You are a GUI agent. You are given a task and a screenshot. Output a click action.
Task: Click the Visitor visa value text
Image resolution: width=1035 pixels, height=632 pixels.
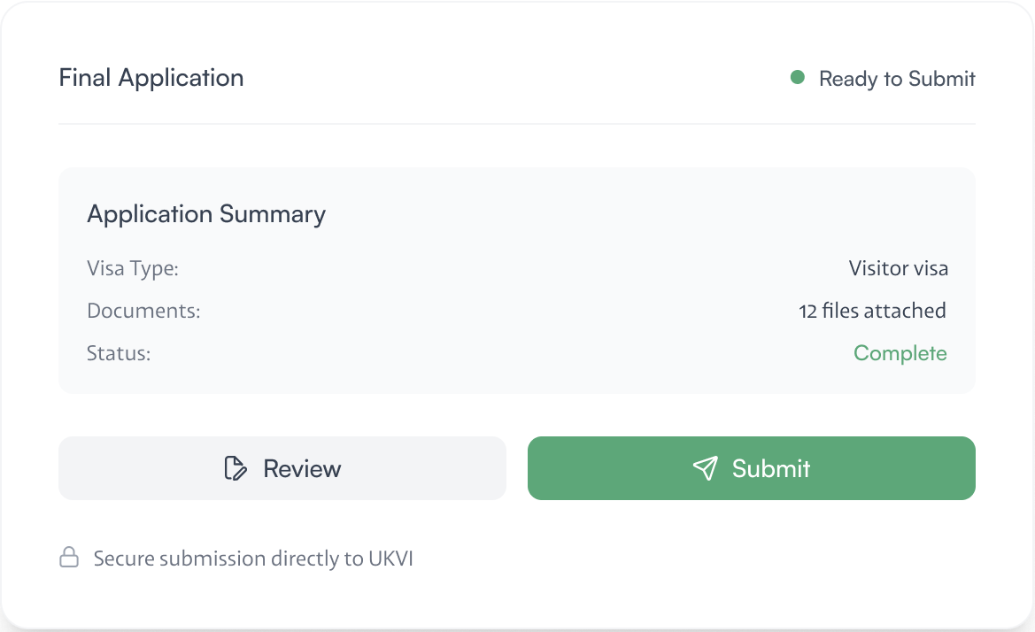tap(899, 268)
